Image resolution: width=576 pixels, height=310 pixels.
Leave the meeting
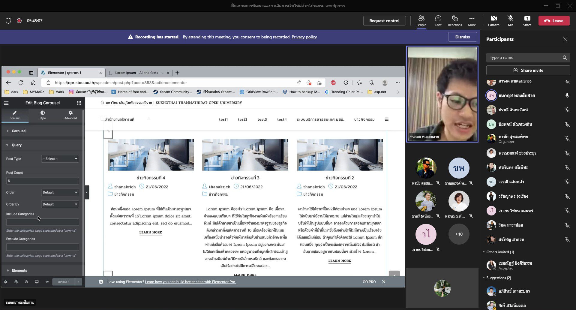point(554,21)
